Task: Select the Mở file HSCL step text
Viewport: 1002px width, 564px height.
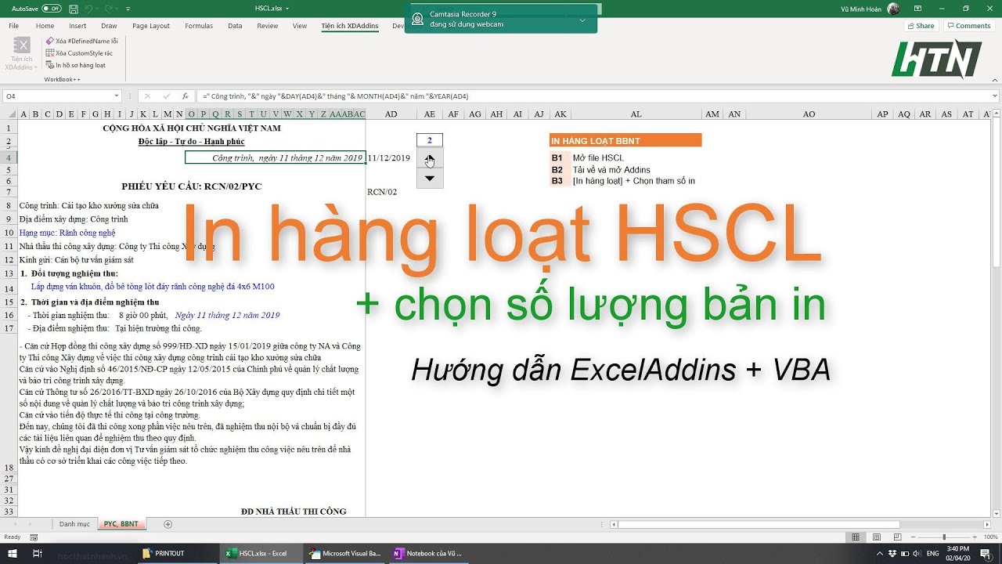Action: (x=598, y=158)
